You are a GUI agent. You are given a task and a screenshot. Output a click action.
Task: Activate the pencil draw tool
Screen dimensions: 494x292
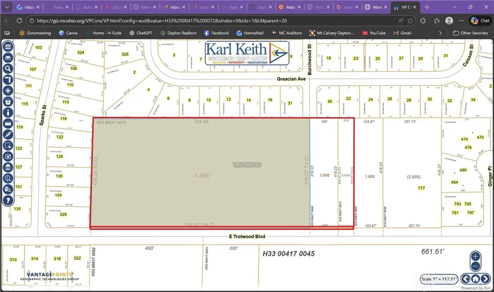[x=8, y=135]
